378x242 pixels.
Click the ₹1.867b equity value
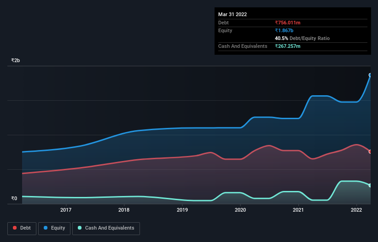click(x=284, y=30)
